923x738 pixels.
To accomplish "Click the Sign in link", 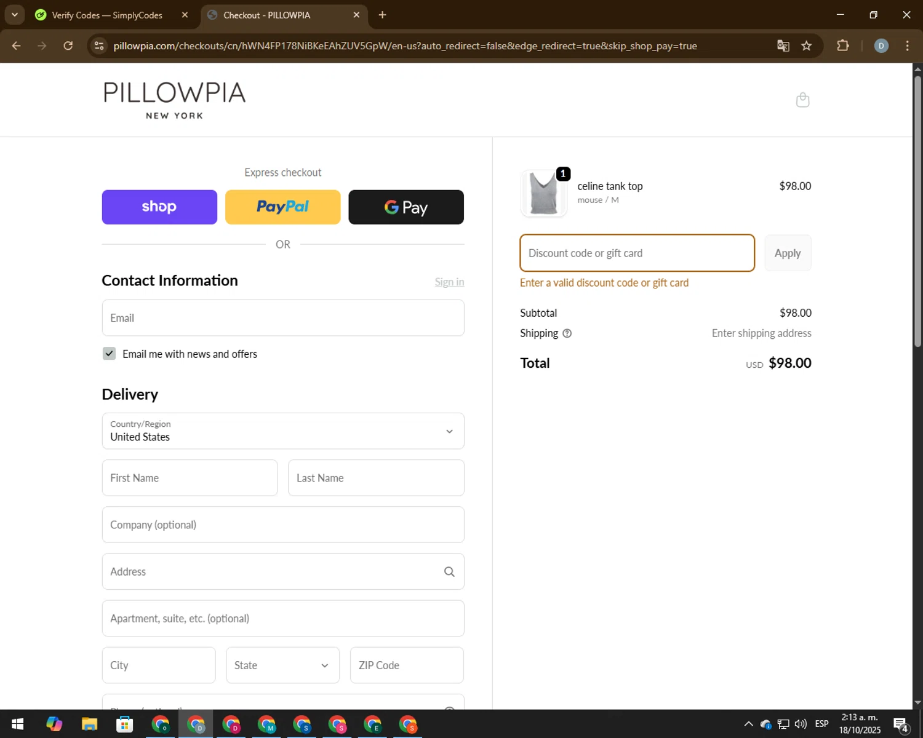I will click(449, 282).
